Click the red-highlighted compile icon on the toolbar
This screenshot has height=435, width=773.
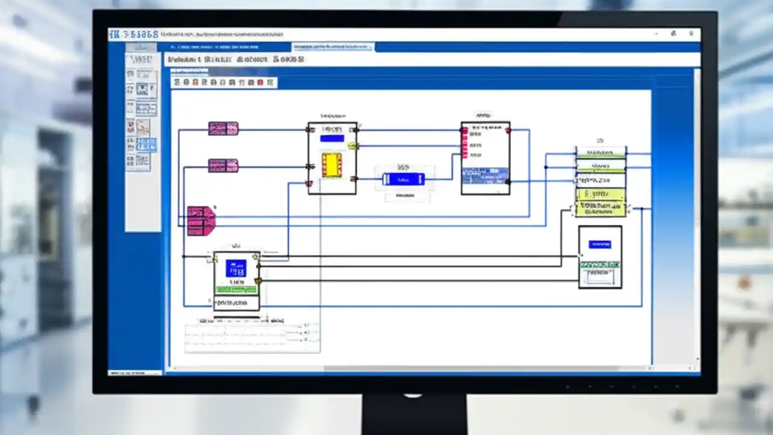260,83
